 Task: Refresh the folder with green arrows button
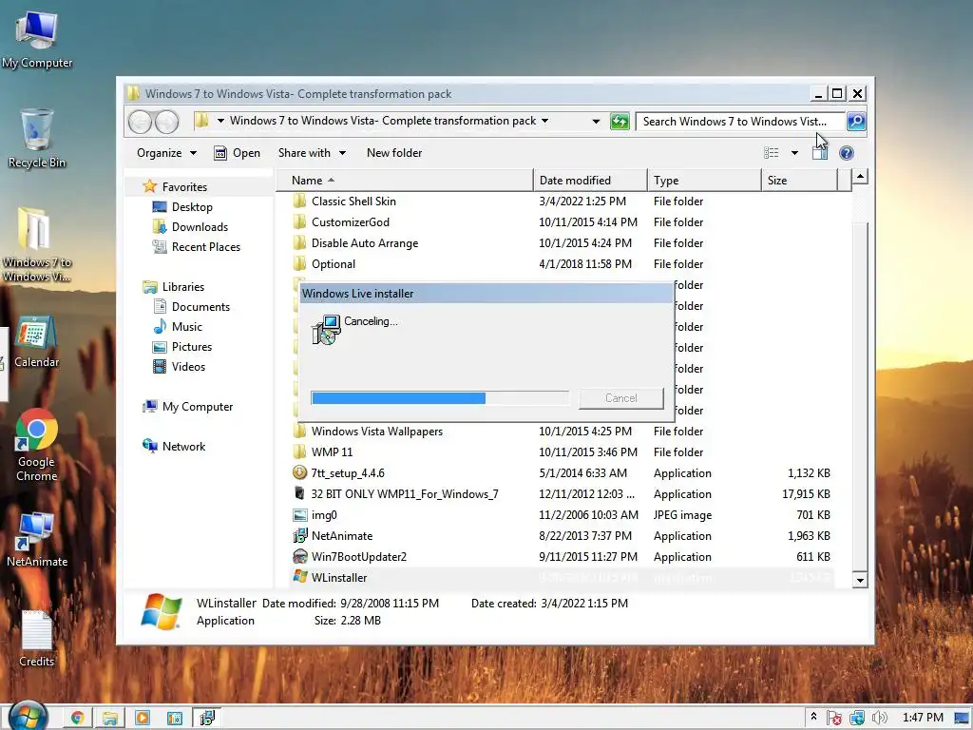pyautogui.click(x=620, y=121)
